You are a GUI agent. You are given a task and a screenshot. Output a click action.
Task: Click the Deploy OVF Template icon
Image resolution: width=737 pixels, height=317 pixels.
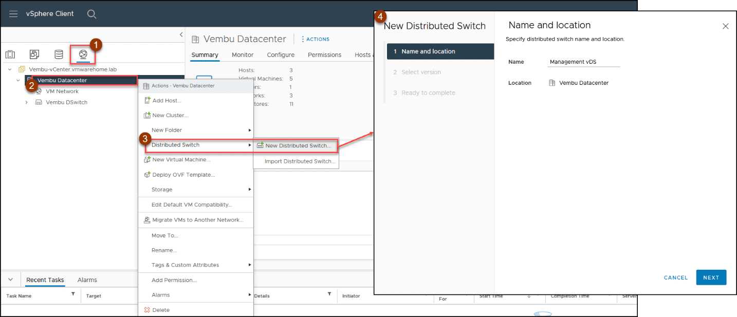pyautogui.click(x=147, y=175)
